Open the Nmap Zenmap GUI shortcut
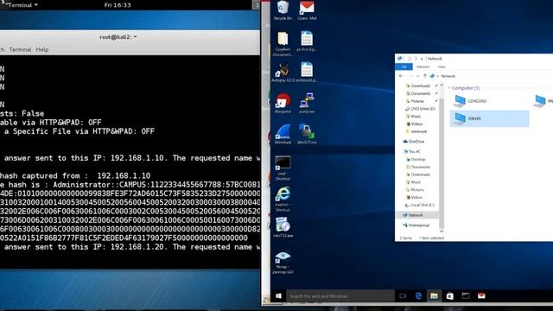 (283, 263)
